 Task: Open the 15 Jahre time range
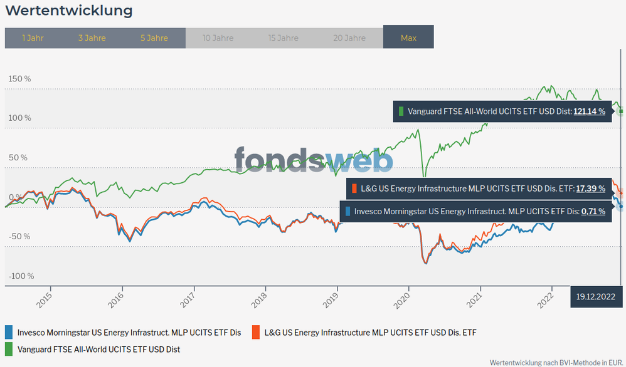click(x=284, y=38)
